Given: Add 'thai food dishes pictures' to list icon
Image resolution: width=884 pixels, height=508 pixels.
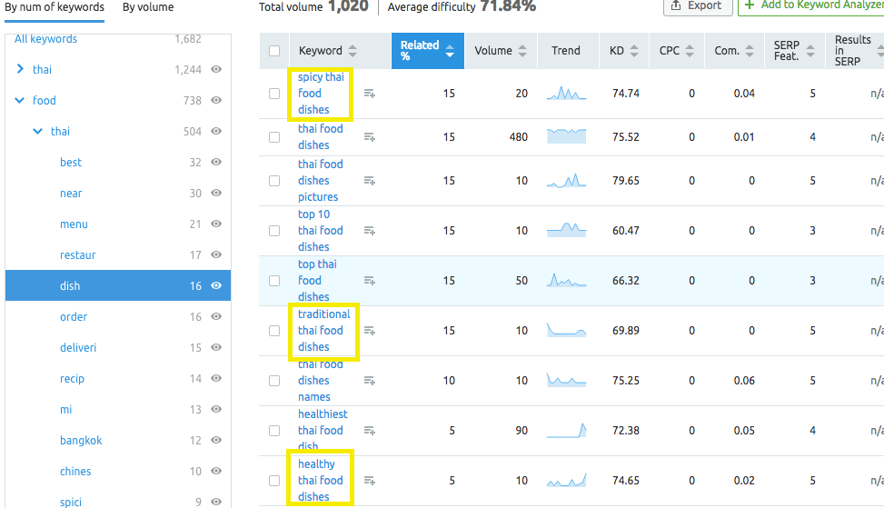Looking at the screenshot, I should click(369, 181).
